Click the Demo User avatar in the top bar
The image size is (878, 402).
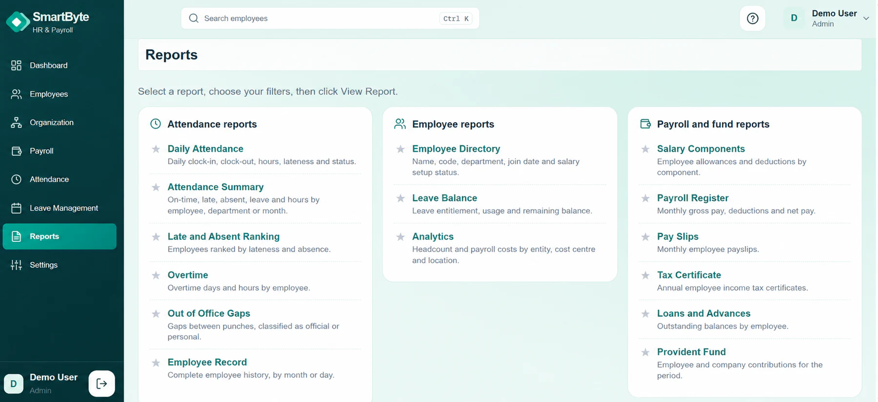pos(794,19)
